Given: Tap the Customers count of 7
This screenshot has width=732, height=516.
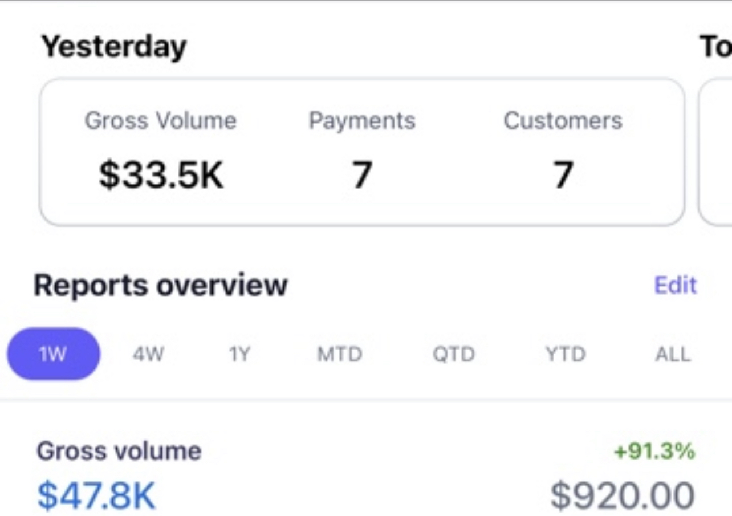Looking at the screenshot, I should 563,175.
